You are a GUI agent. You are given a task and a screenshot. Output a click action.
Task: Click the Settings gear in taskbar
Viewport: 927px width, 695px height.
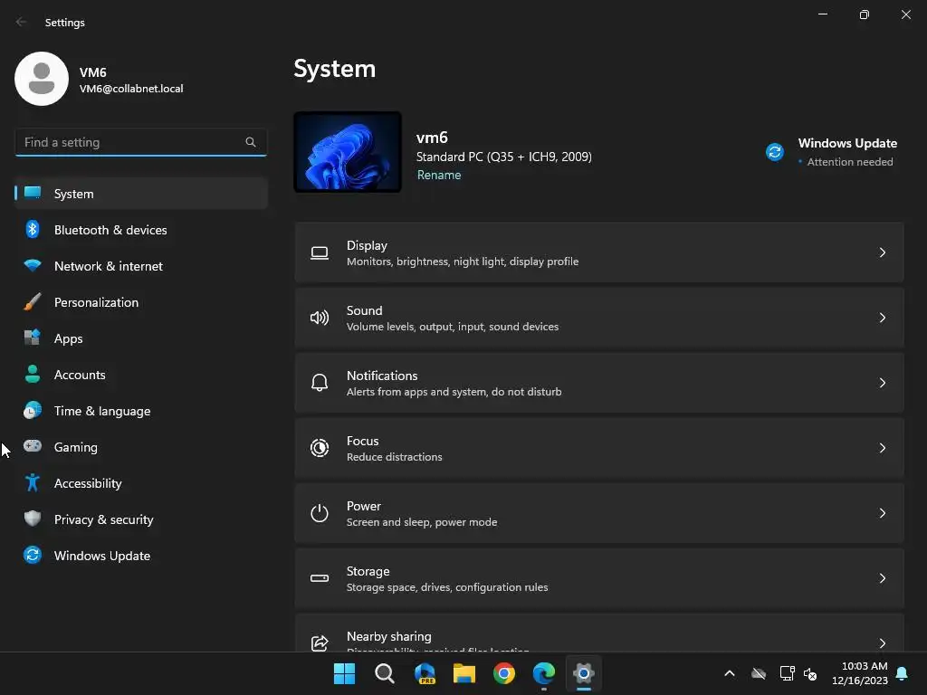pyautogui.click(x=584, y=673)
